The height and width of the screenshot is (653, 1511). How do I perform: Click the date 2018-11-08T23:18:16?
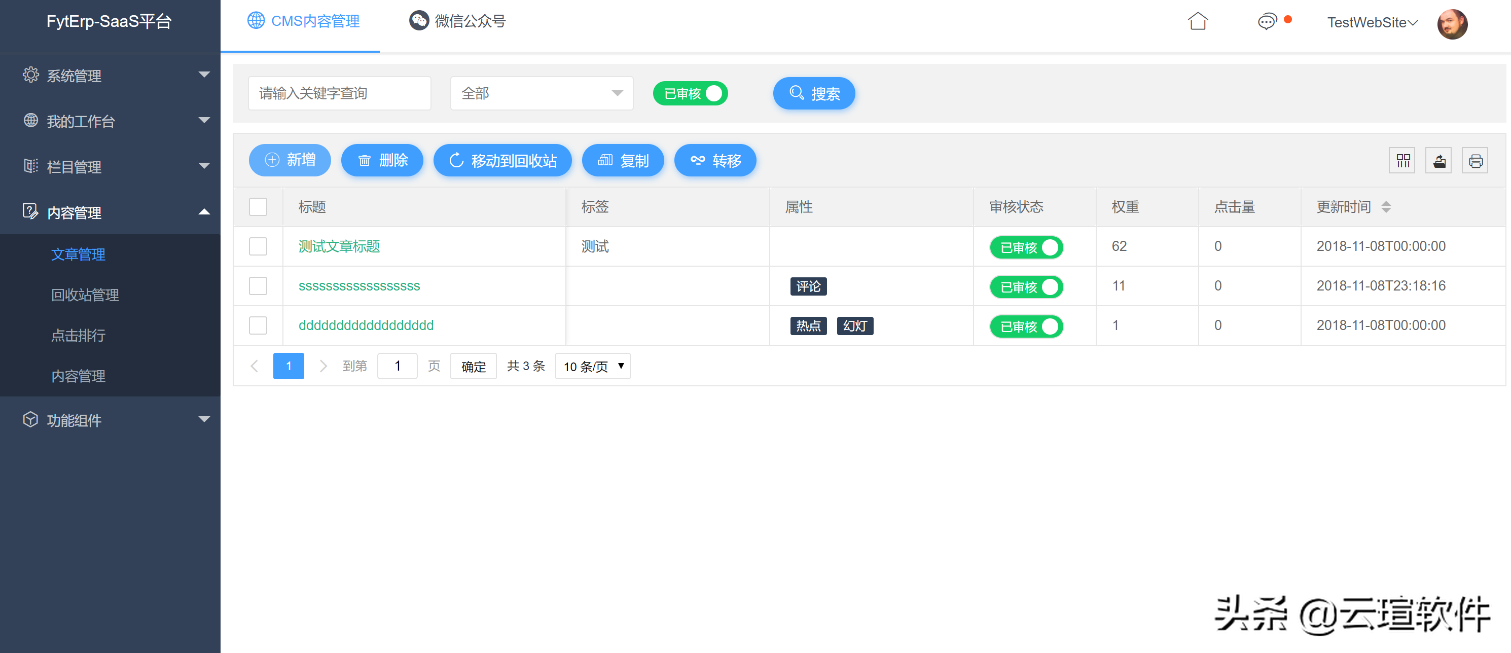pyautogui.click(x=1381, y=286)
